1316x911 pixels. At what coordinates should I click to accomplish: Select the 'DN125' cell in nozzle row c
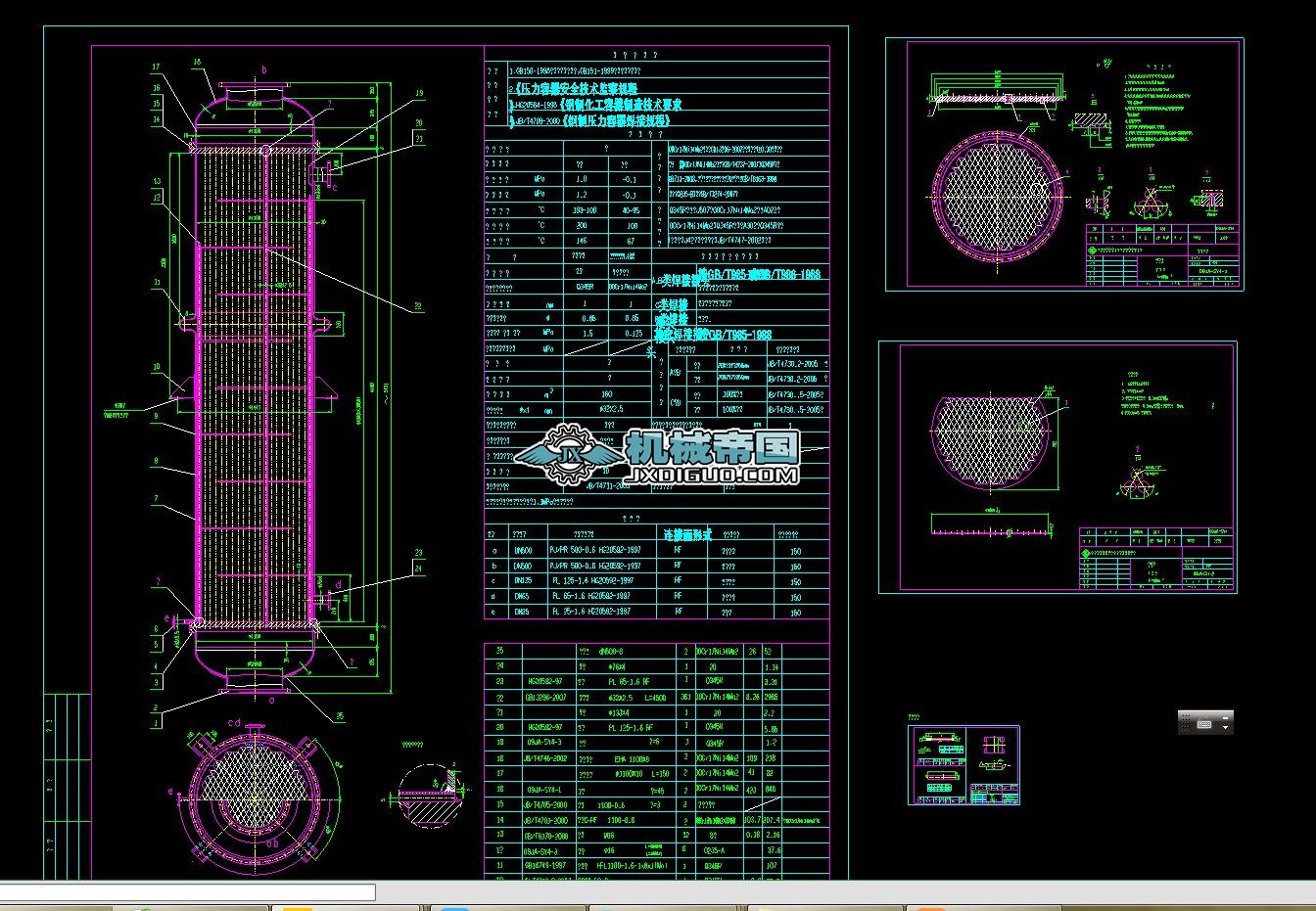point(524,581)
